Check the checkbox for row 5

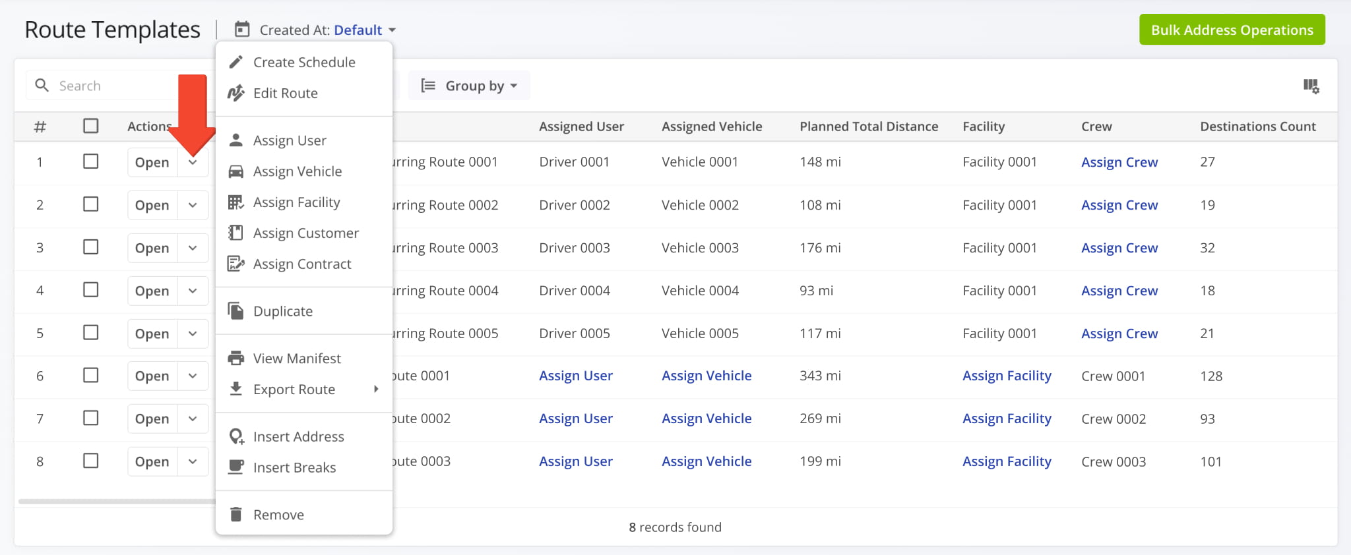click(x=91, y=333)
